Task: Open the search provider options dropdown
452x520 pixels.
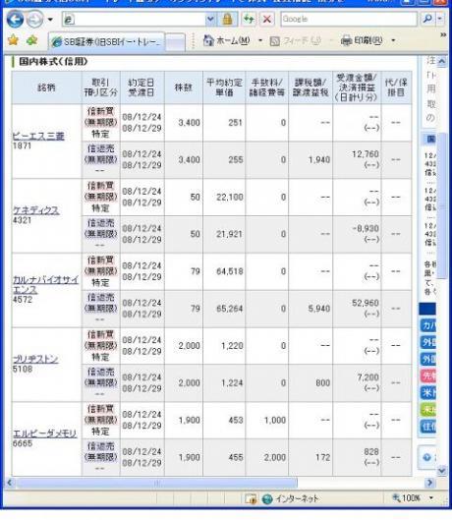Action: (x=440, y=19)
